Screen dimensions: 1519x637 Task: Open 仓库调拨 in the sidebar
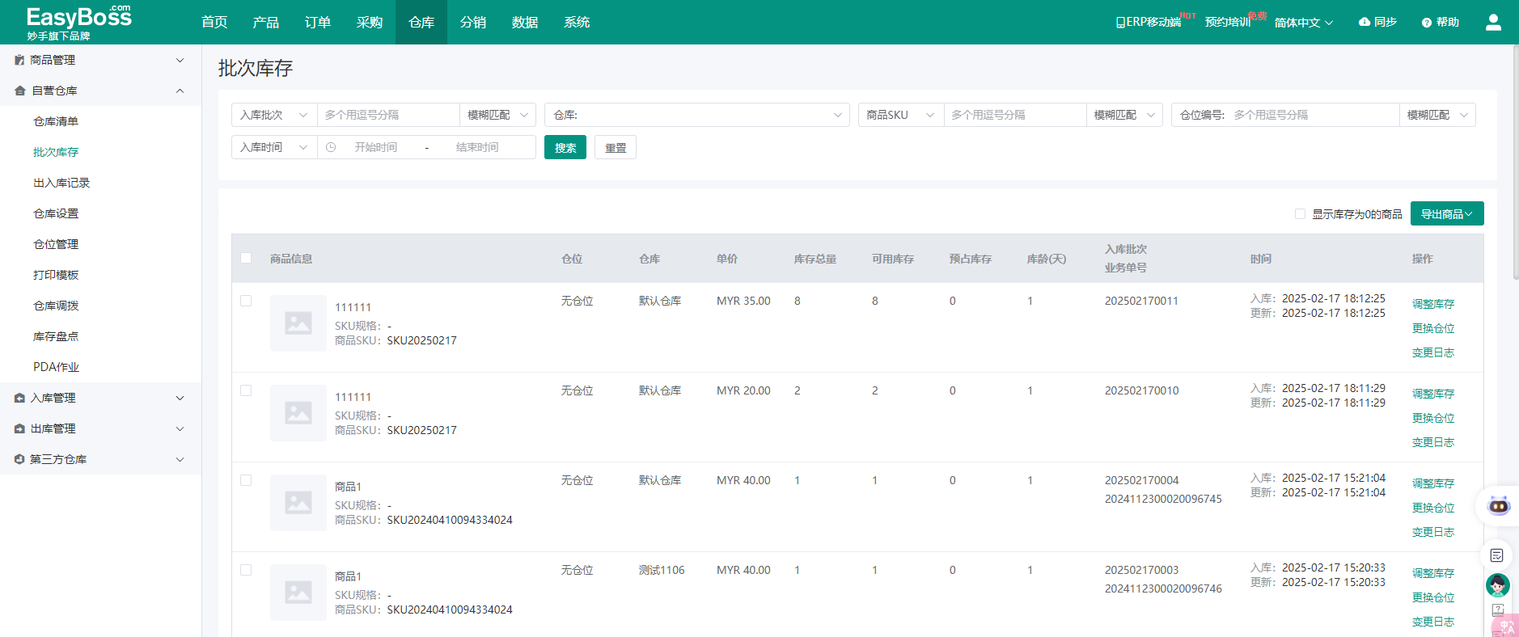[56, 306]
